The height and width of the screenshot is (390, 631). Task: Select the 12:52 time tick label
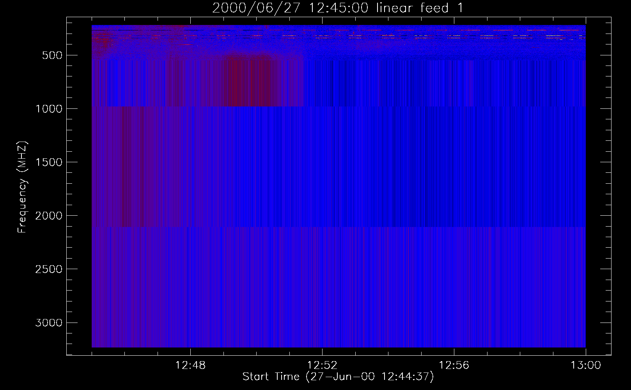322,365
